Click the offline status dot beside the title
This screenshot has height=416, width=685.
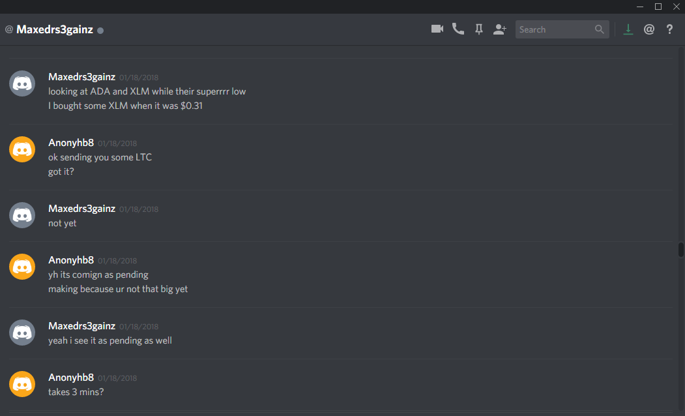point(100,31)
